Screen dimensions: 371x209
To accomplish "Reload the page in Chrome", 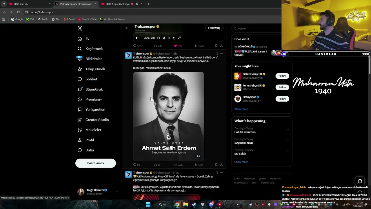I will point(18,12).
